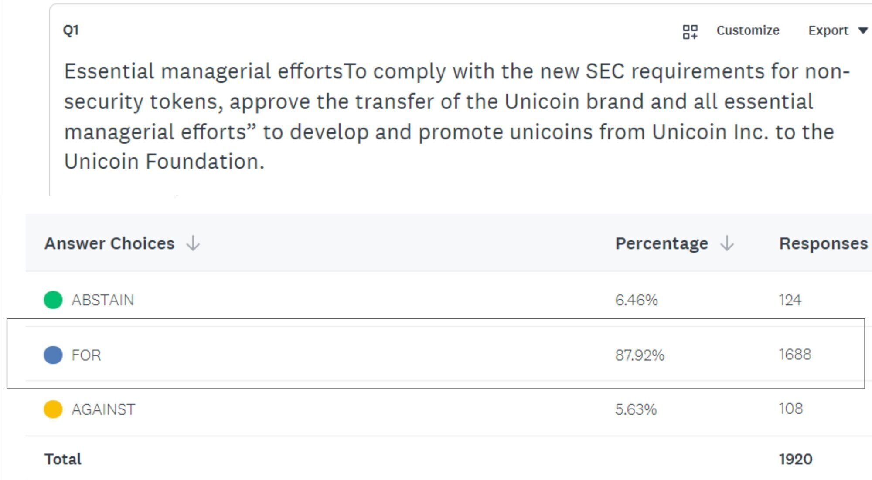Viewport: 872px width, 480px height.
Task: Click the 1920 total responses value
Action: [795, 459]
